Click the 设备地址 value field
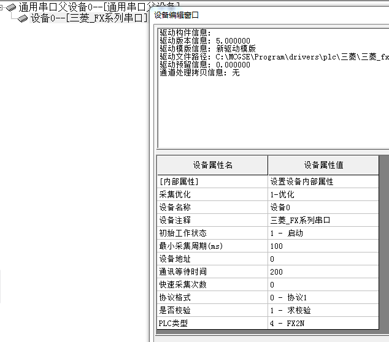 pyautogui.click(x=323, y=259)
